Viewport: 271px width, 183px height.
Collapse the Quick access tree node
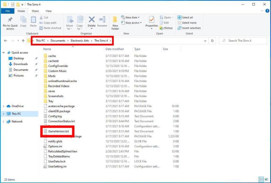(4, 53)
